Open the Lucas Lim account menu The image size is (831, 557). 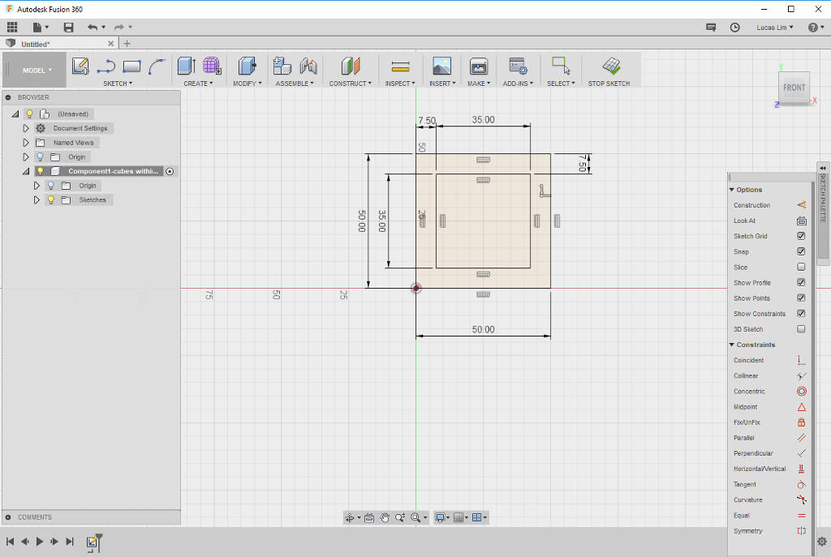pyautogui.click(x=775, y=28)
